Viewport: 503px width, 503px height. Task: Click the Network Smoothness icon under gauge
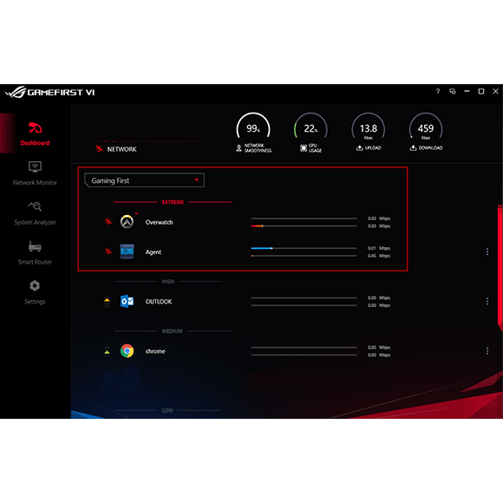tap(239, 148)
